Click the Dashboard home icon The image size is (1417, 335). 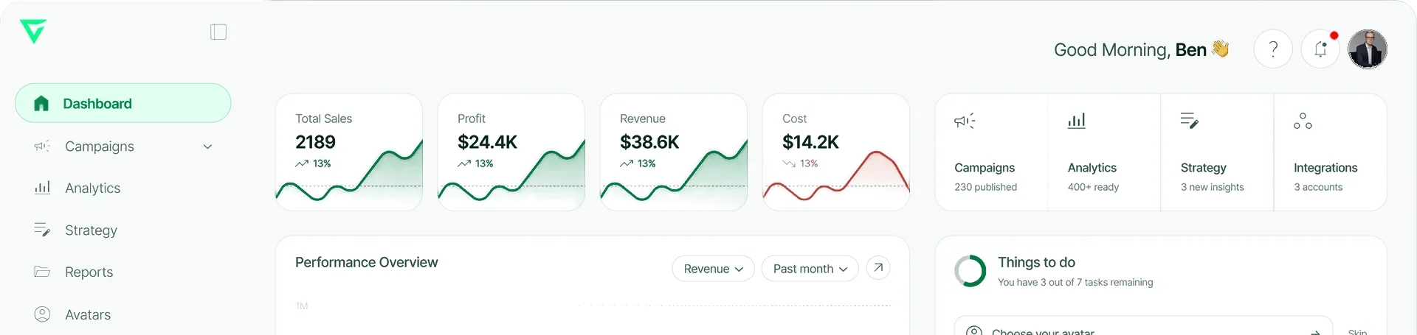tap(41, 103)
